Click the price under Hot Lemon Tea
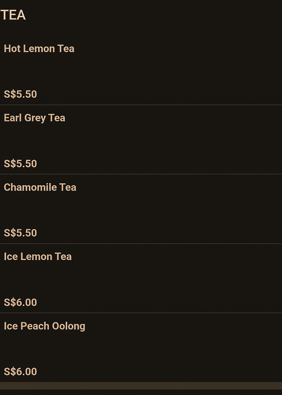 20,94
